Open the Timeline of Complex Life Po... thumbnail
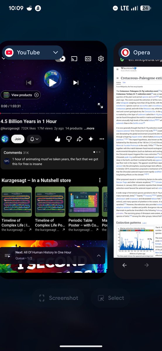Image resolution: width=162 pixels, height=351 pixels. point(50,202)
